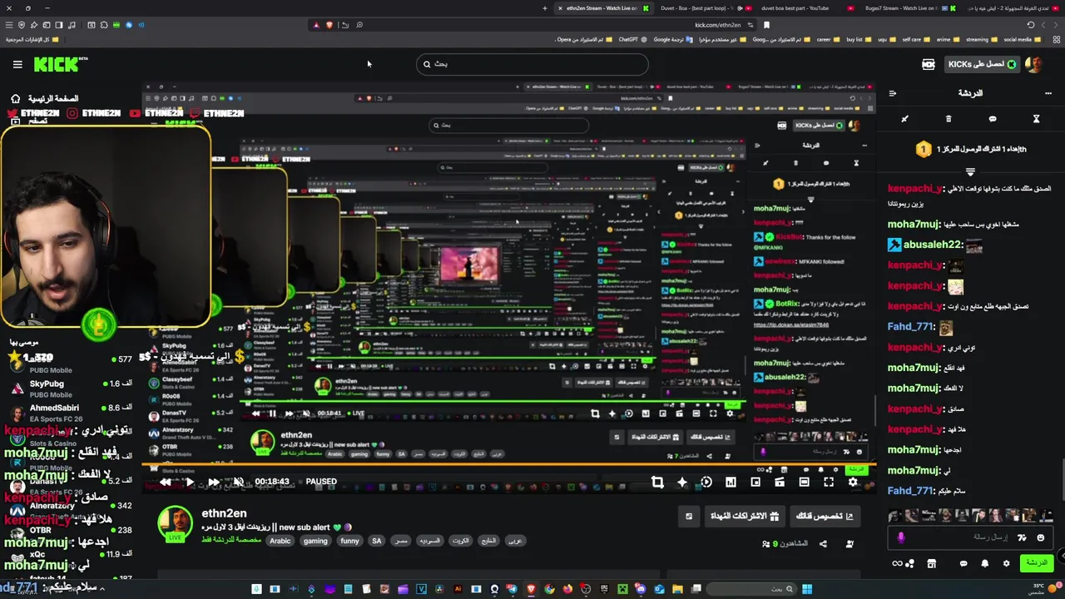Image resolution: width=1065 pixels, height=599 pixels.
Task: Click the purple microphone icon in chat
Action: pyautogui.click(x=900, y=537)
